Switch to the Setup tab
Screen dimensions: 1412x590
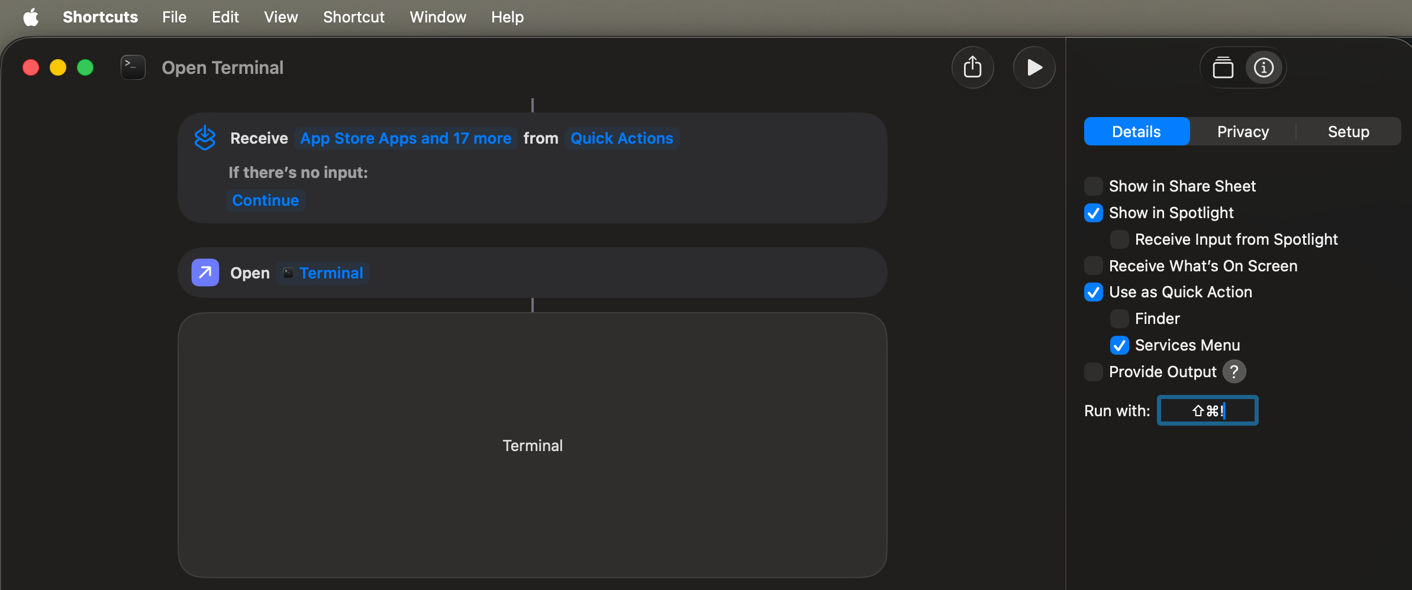pyautogui.click(x=1349, y=131)
